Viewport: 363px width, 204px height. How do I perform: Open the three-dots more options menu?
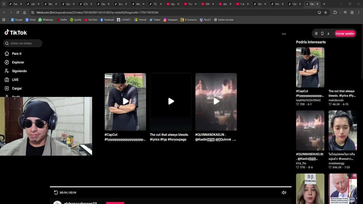click(x=284, y=34)
